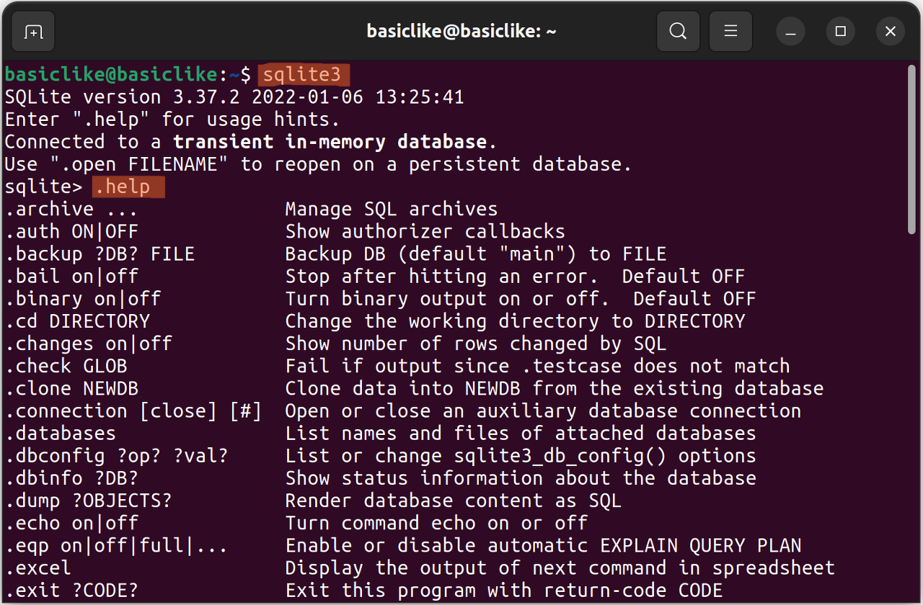Click the .excel command
The width and height of the screenshot is (923, 605).
(x=38, y=568)
